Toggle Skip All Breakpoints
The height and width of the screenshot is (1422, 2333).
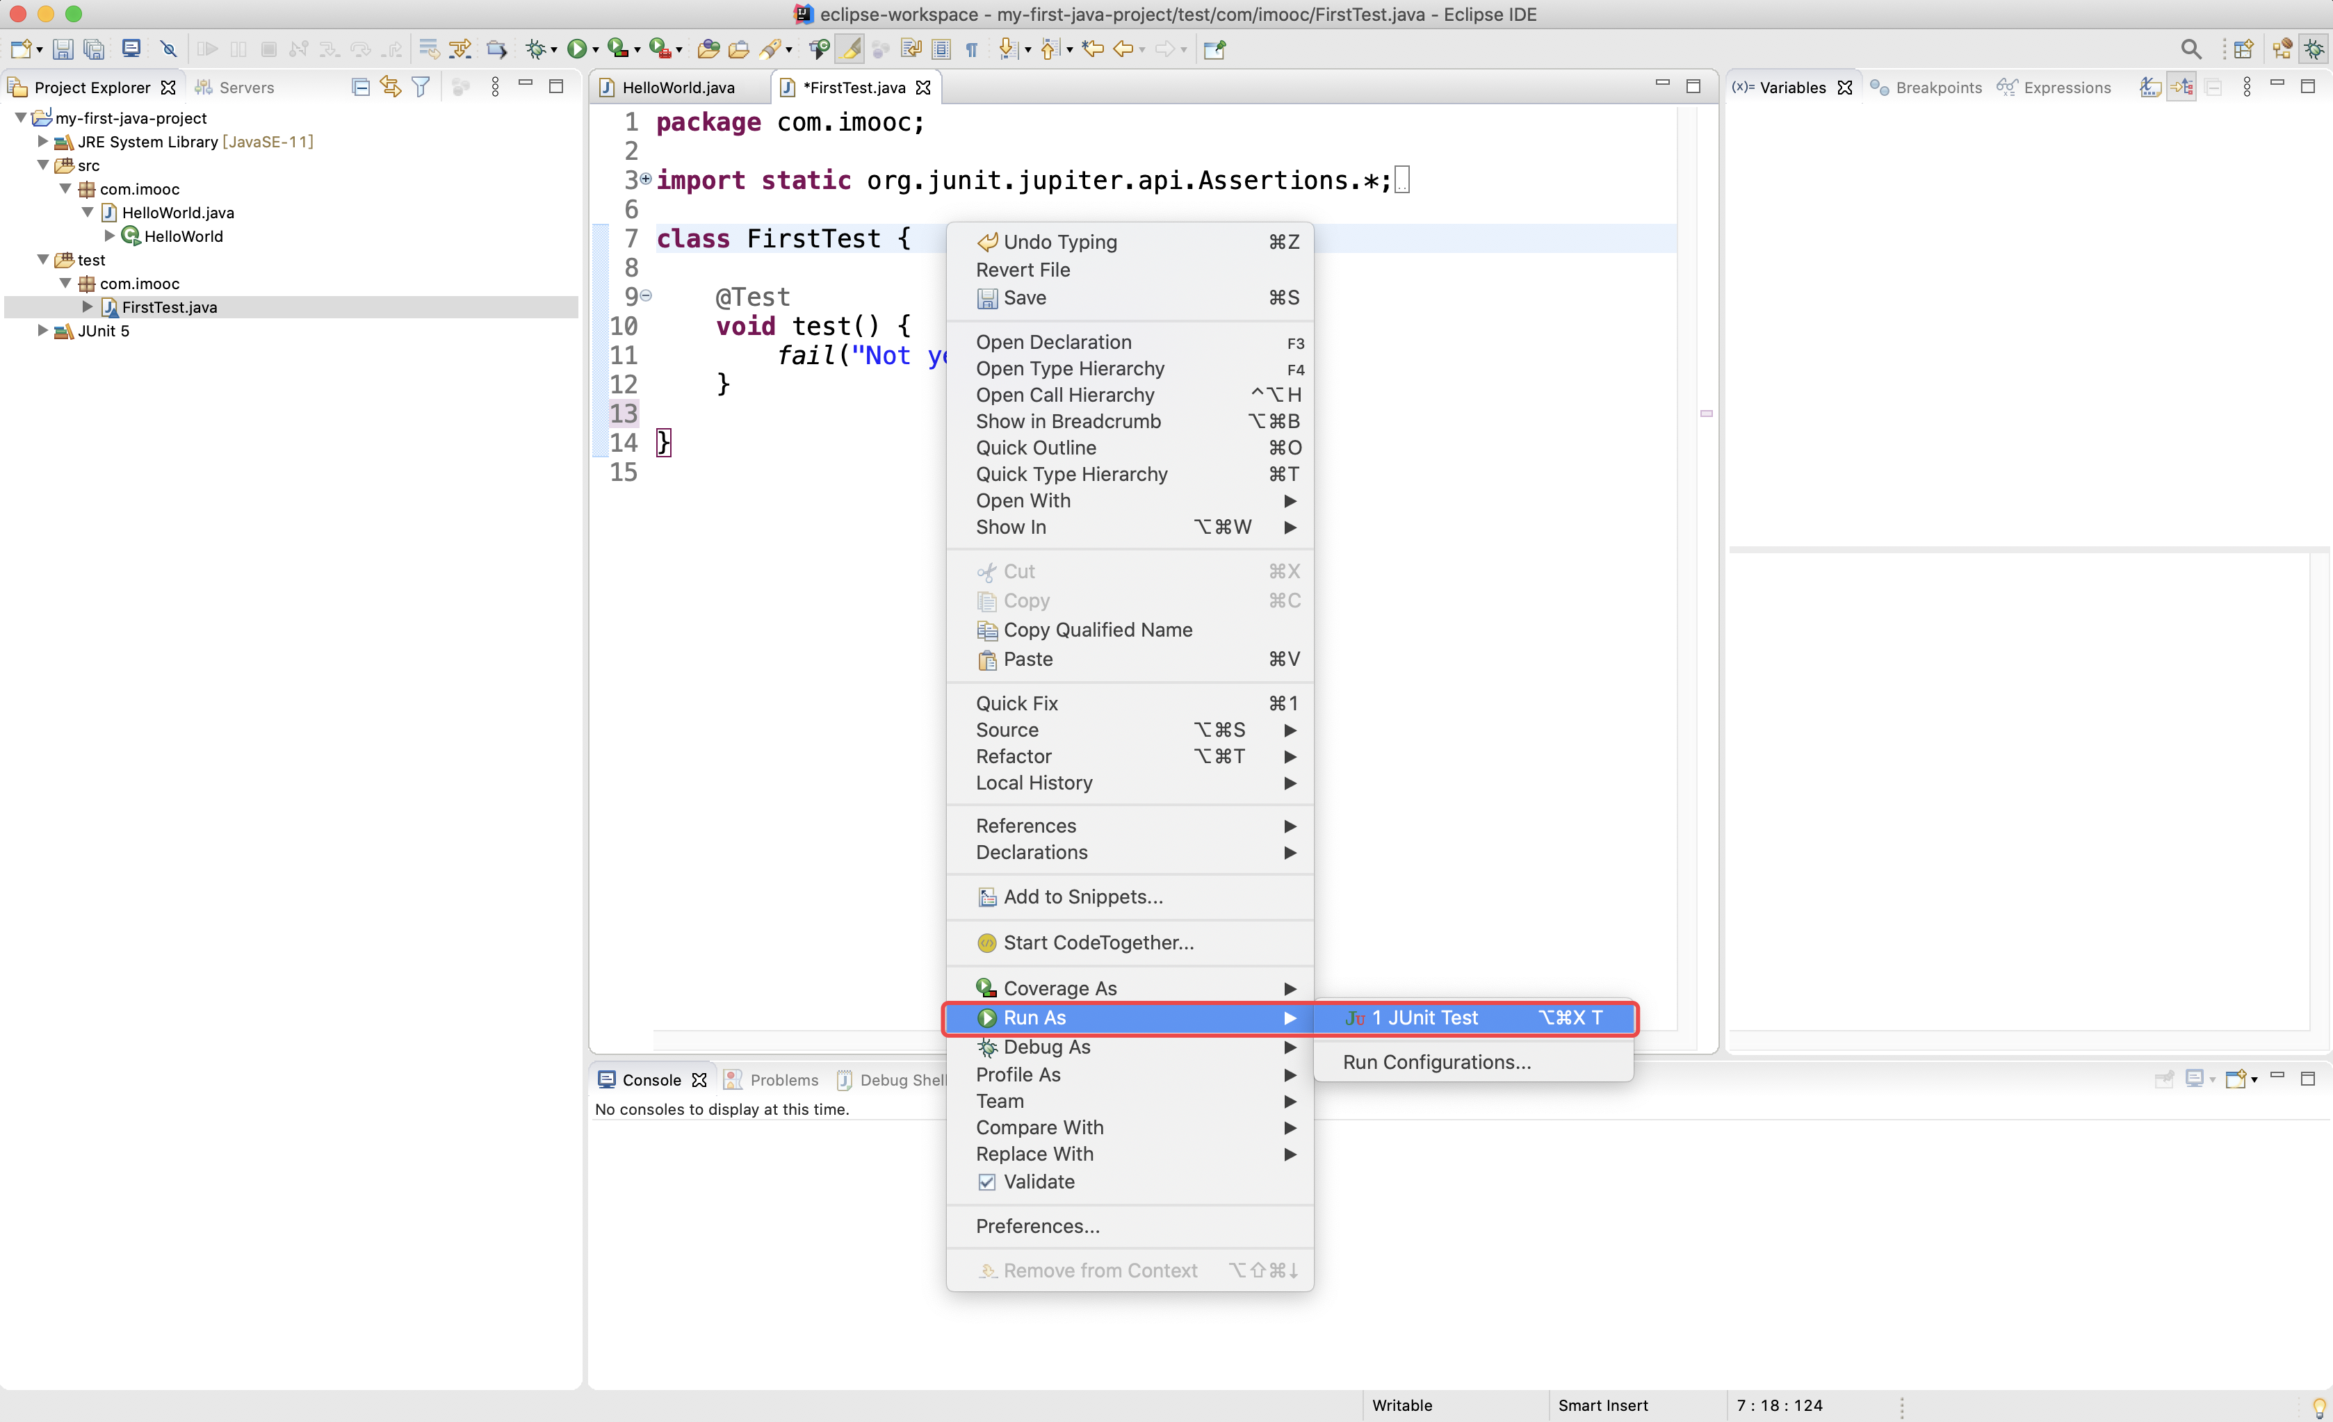pyautogui.click(x=168, y=49)
